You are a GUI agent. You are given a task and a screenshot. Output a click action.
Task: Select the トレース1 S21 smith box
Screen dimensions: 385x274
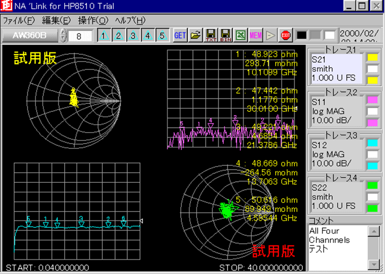(337, 69)
